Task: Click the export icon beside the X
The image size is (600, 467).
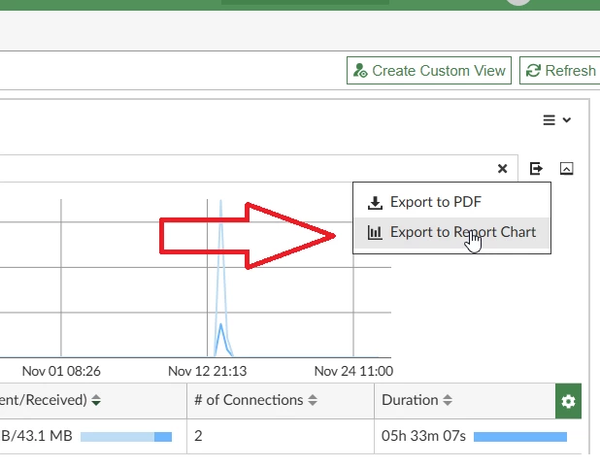Action: 536,168
